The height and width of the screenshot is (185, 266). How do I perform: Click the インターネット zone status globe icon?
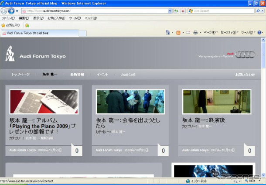coord(188,181)
